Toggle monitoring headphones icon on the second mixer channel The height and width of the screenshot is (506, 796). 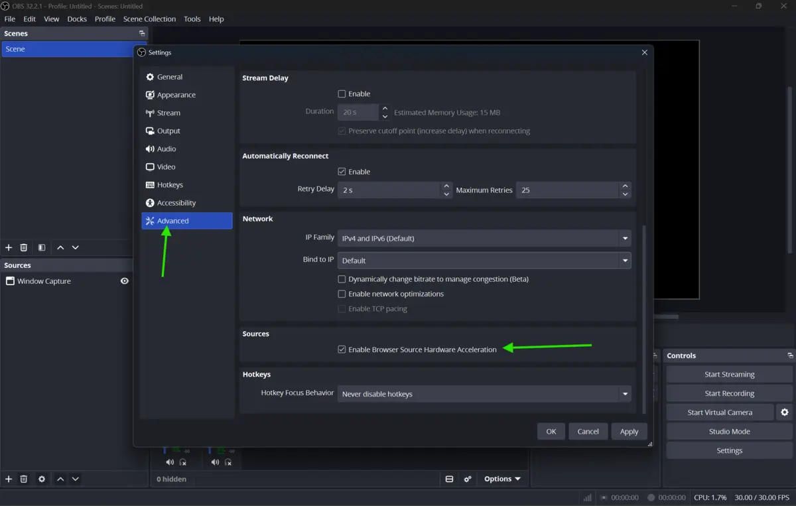[228, 462]
